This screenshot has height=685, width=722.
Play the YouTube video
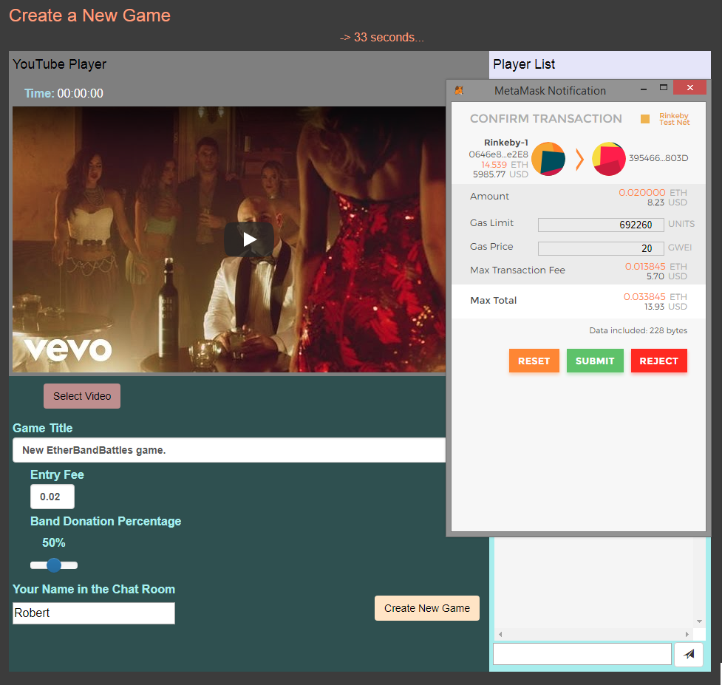pos(248,239)
